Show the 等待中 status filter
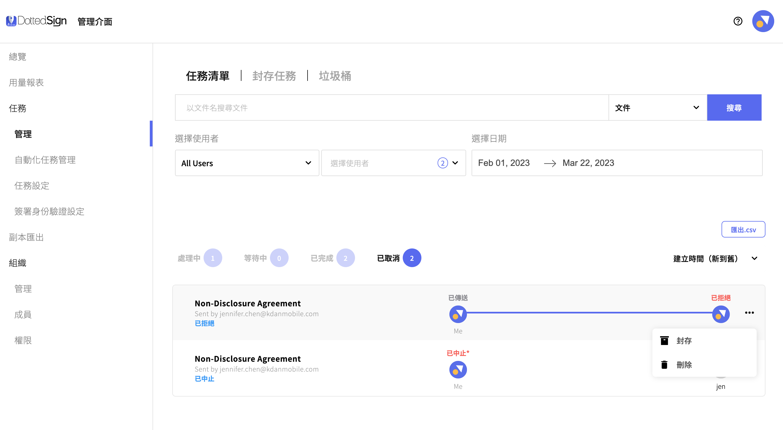783x430 pixels. [x=266, y=258]
